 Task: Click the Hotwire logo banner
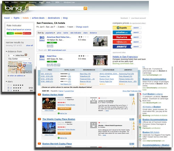(122, 37)
